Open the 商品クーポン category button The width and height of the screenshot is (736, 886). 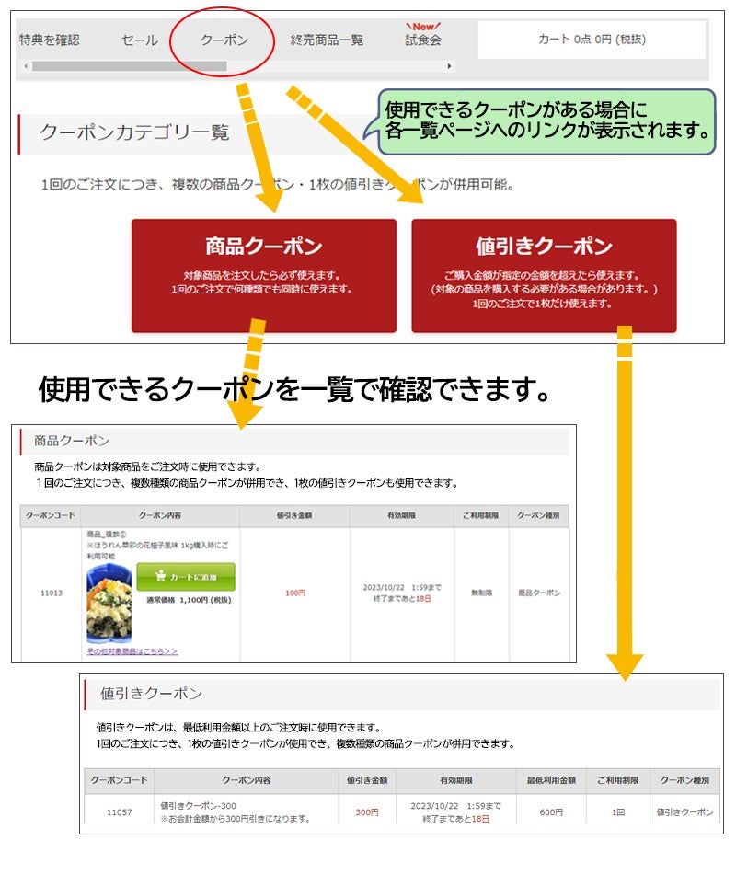pos(264,275)
